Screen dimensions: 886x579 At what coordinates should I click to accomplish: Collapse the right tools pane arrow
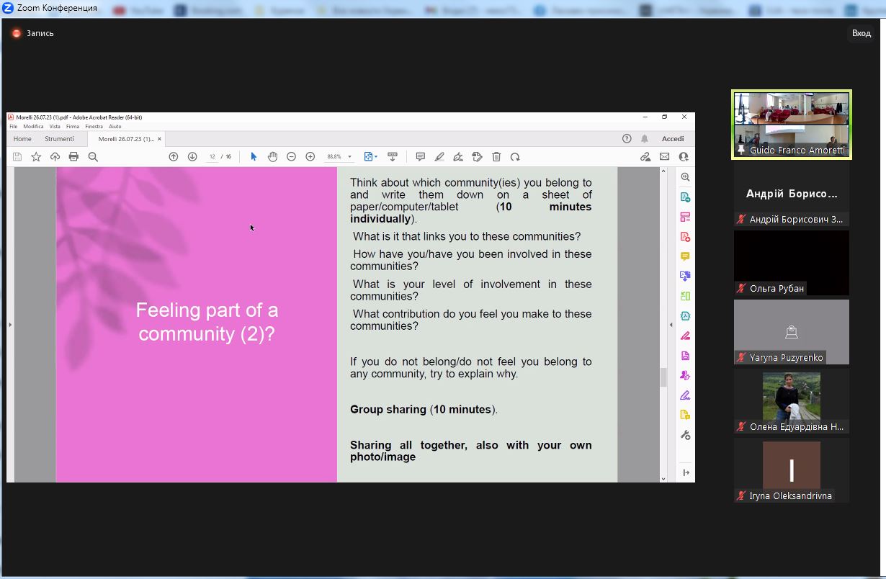pos(671,325)
